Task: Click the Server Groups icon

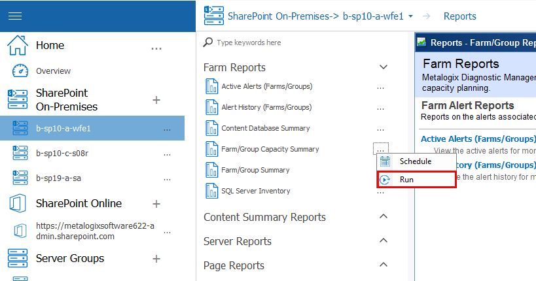Action: point(17,258)
